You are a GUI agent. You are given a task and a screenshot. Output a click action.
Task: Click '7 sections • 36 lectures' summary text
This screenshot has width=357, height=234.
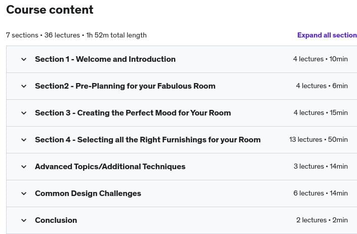pos(76,35)
